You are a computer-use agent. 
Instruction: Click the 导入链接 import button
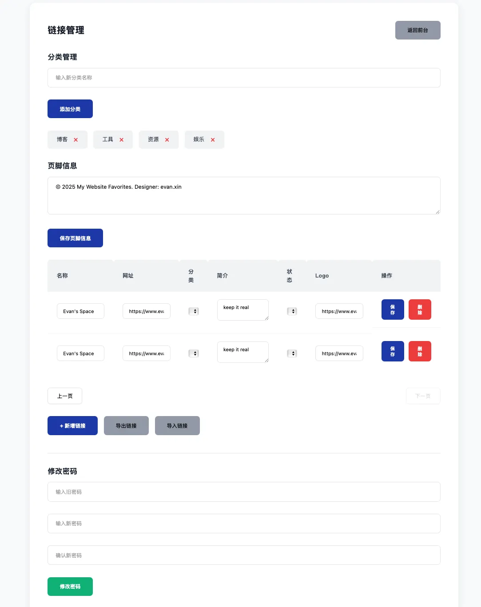(x=177, y=425)
